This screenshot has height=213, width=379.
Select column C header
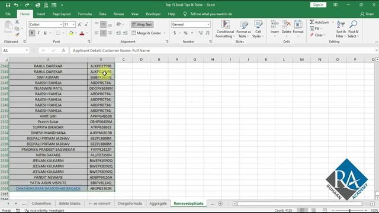[123, 59]
